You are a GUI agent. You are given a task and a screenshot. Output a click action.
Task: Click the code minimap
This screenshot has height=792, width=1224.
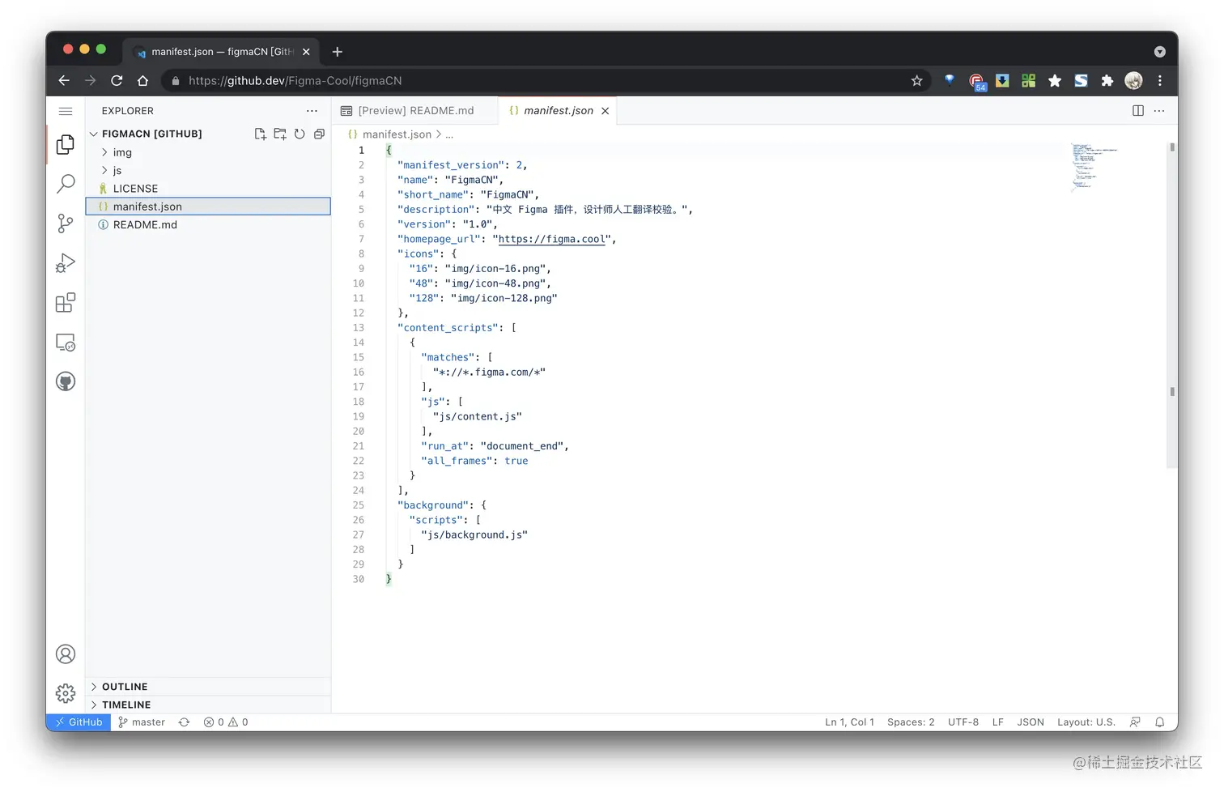[x=1094, y=166]
